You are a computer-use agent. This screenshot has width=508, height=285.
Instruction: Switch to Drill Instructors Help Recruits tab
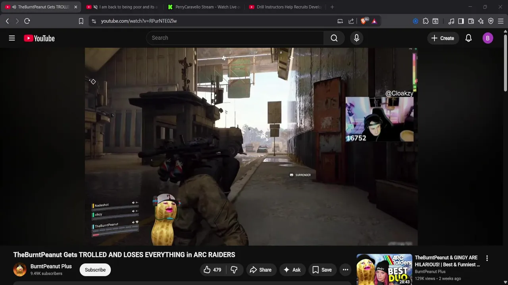286,7
